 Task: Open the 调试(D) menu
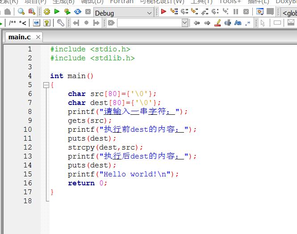pos(92,2)
